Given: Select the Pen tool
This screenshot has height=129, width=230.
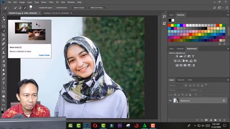Looking at the screenshot, I should point(4,79).
